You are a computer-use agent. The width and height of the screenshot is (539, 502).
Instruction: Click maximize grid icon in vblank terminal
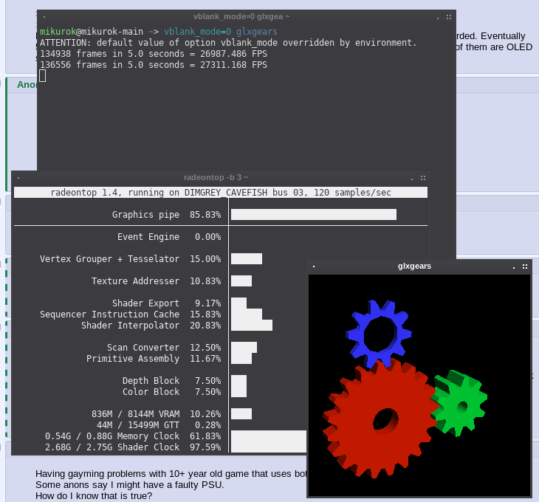point(449,17)
